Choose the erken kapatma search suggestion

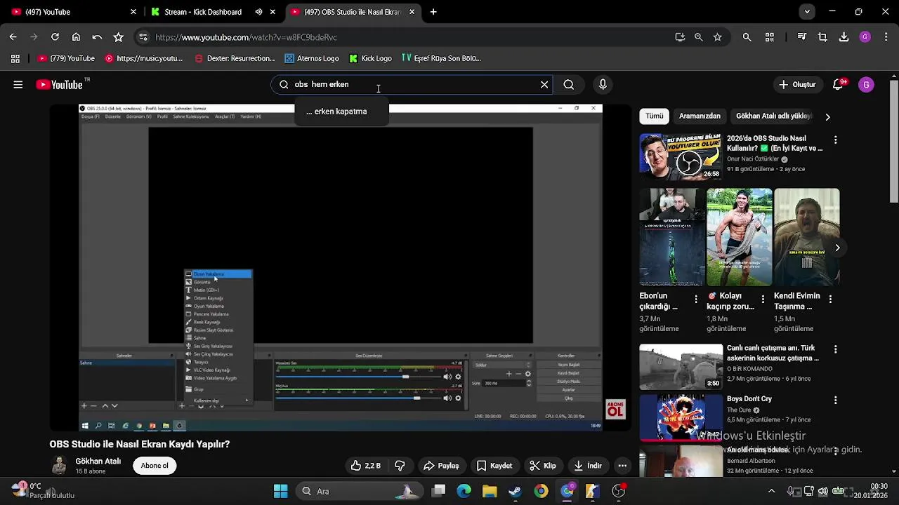click(x=342, y=112)
